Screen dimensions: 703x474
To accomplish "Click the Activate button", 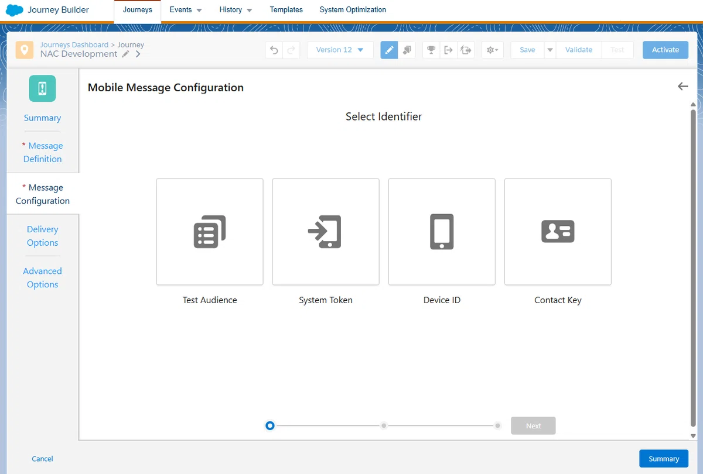I will (666, 50).
